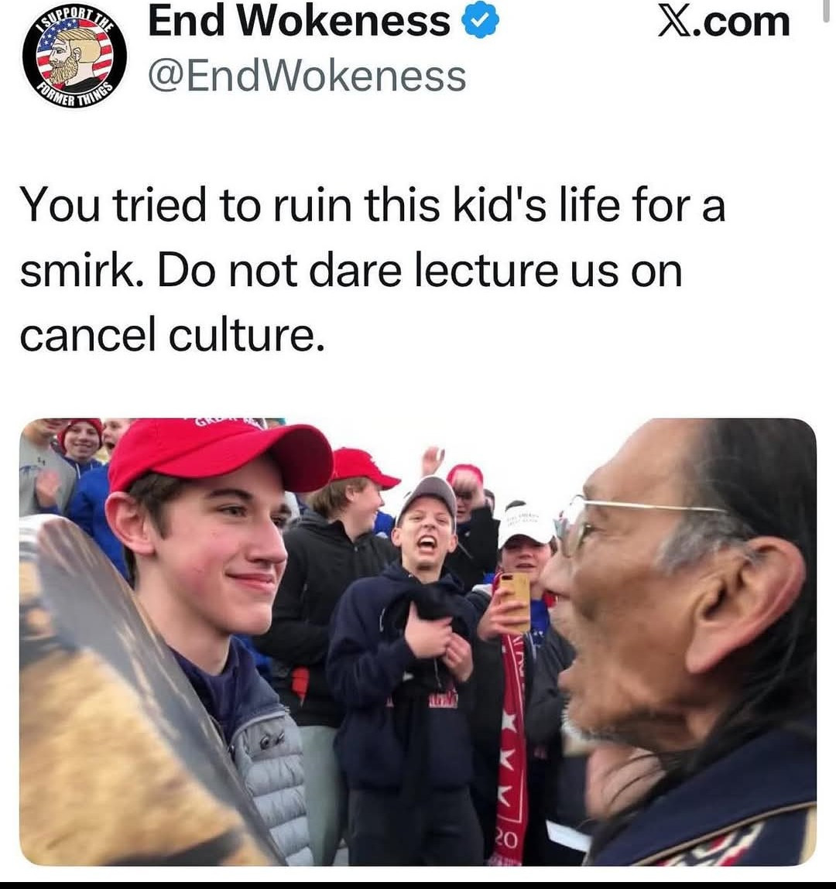This screenshot has height=889, width=836.
Task: Open the @EndWokeness handle link
Action: coord(307,77)
